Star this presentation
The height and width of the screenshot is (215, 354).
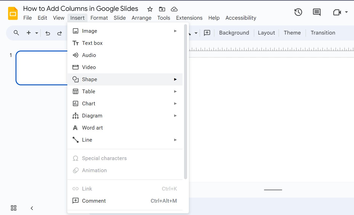pyautogui.click(x=150, y=9)
